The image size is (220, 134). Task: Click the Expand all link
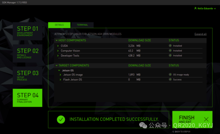click(200, 34)
